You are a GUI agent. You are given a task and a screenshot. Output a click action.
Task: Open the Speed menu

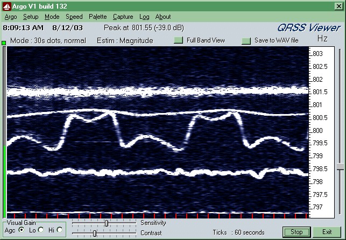[74, 17]
